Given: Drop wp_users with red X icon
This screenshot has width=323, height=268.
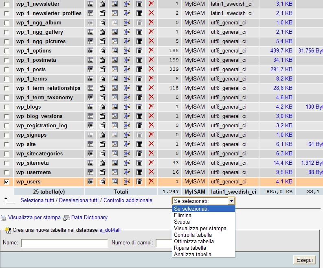Looking at the screenshot, I should click(x=151, y=181).
